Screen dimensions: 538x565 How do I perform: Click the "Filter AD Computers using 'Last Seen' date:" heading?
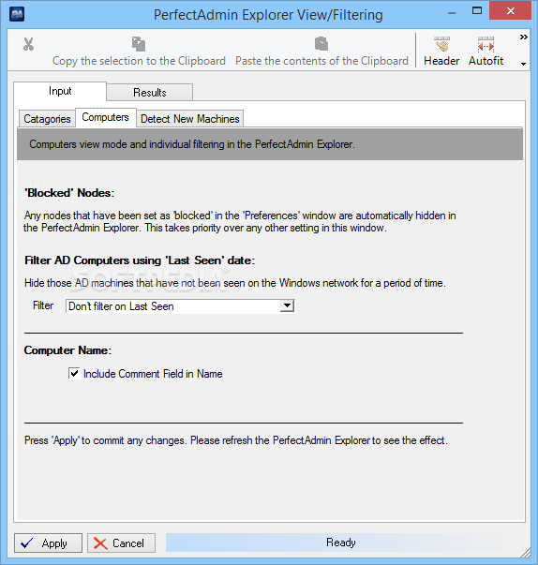(x=140, y=260)
